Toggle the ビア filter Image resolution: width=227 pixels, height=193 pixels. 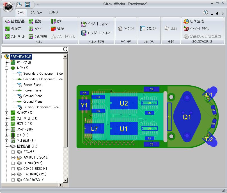(x=56, y=21)
